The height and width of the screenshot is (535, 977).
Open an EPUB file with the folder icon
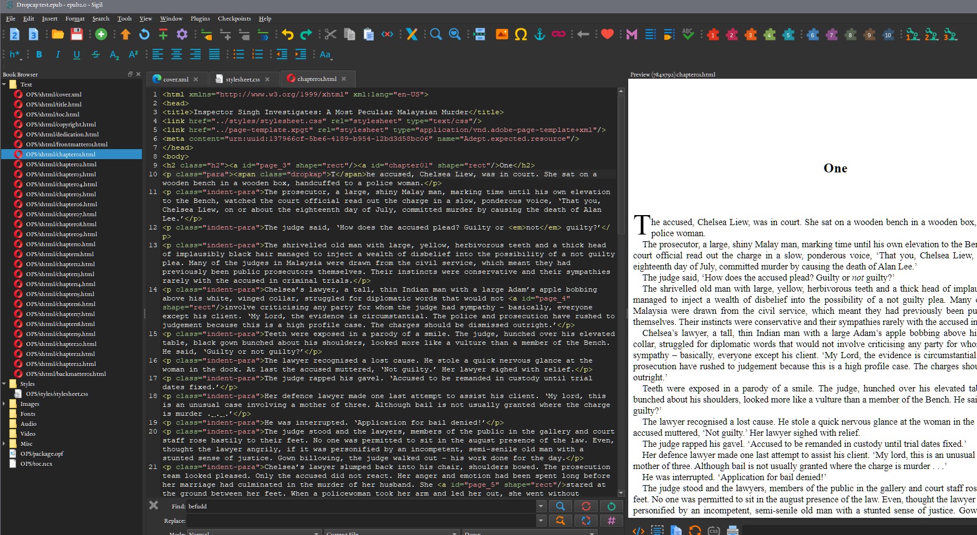pyautogui.click(x=58, y=34)
